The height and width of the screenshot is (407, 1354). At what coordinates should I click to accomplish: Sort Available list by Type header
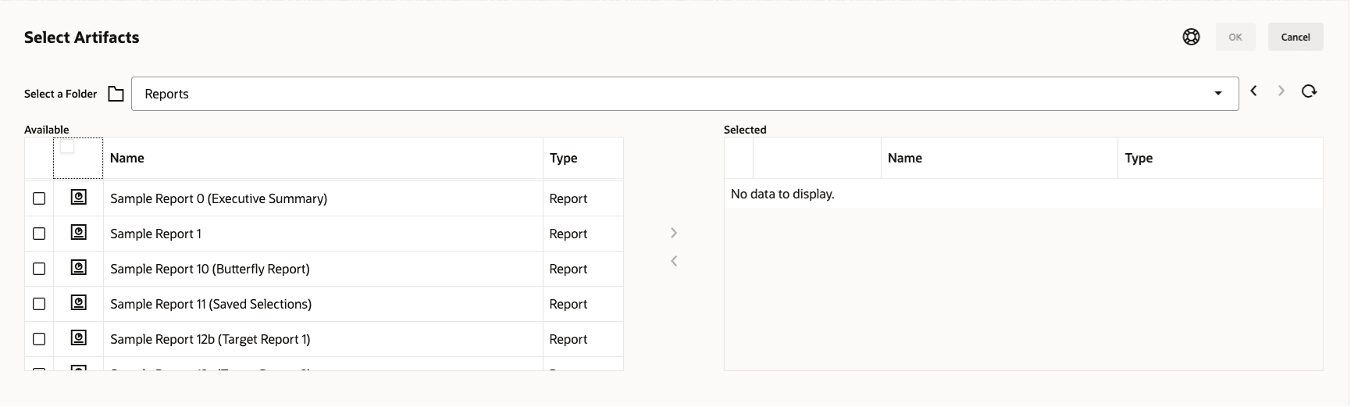click(564, 158)
